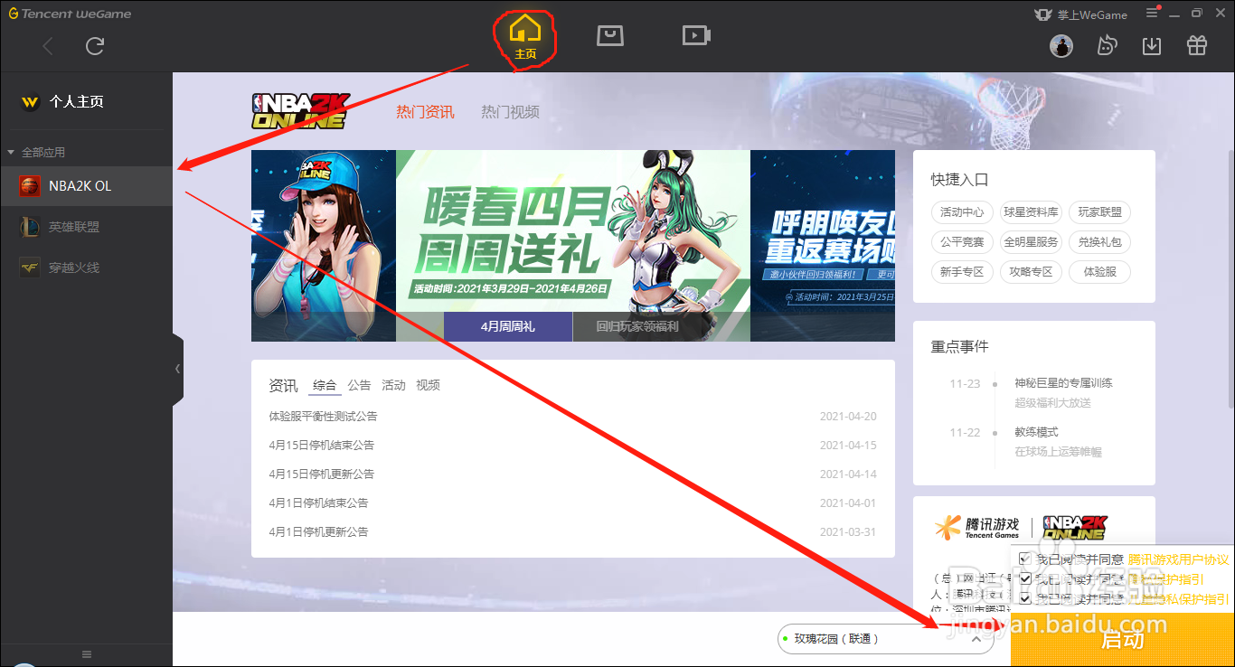Viewport: 1235px width, 667px height.
Task: Select 英雄联盟 in the app list
Action: (x=86, y=227)
